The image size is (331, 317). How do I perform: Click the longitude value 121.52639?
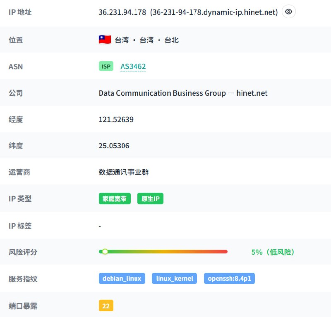(116, 120)
